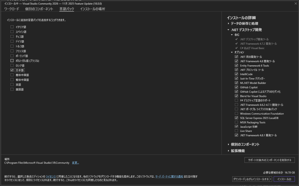Screen dimensions: 299x186
Task: Select the フランス語 language checkbox
Action: 12,51
